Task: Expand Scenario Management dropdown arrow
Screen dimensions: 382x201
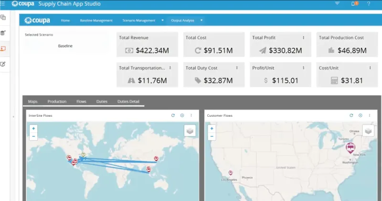Action: click(163, 21)
